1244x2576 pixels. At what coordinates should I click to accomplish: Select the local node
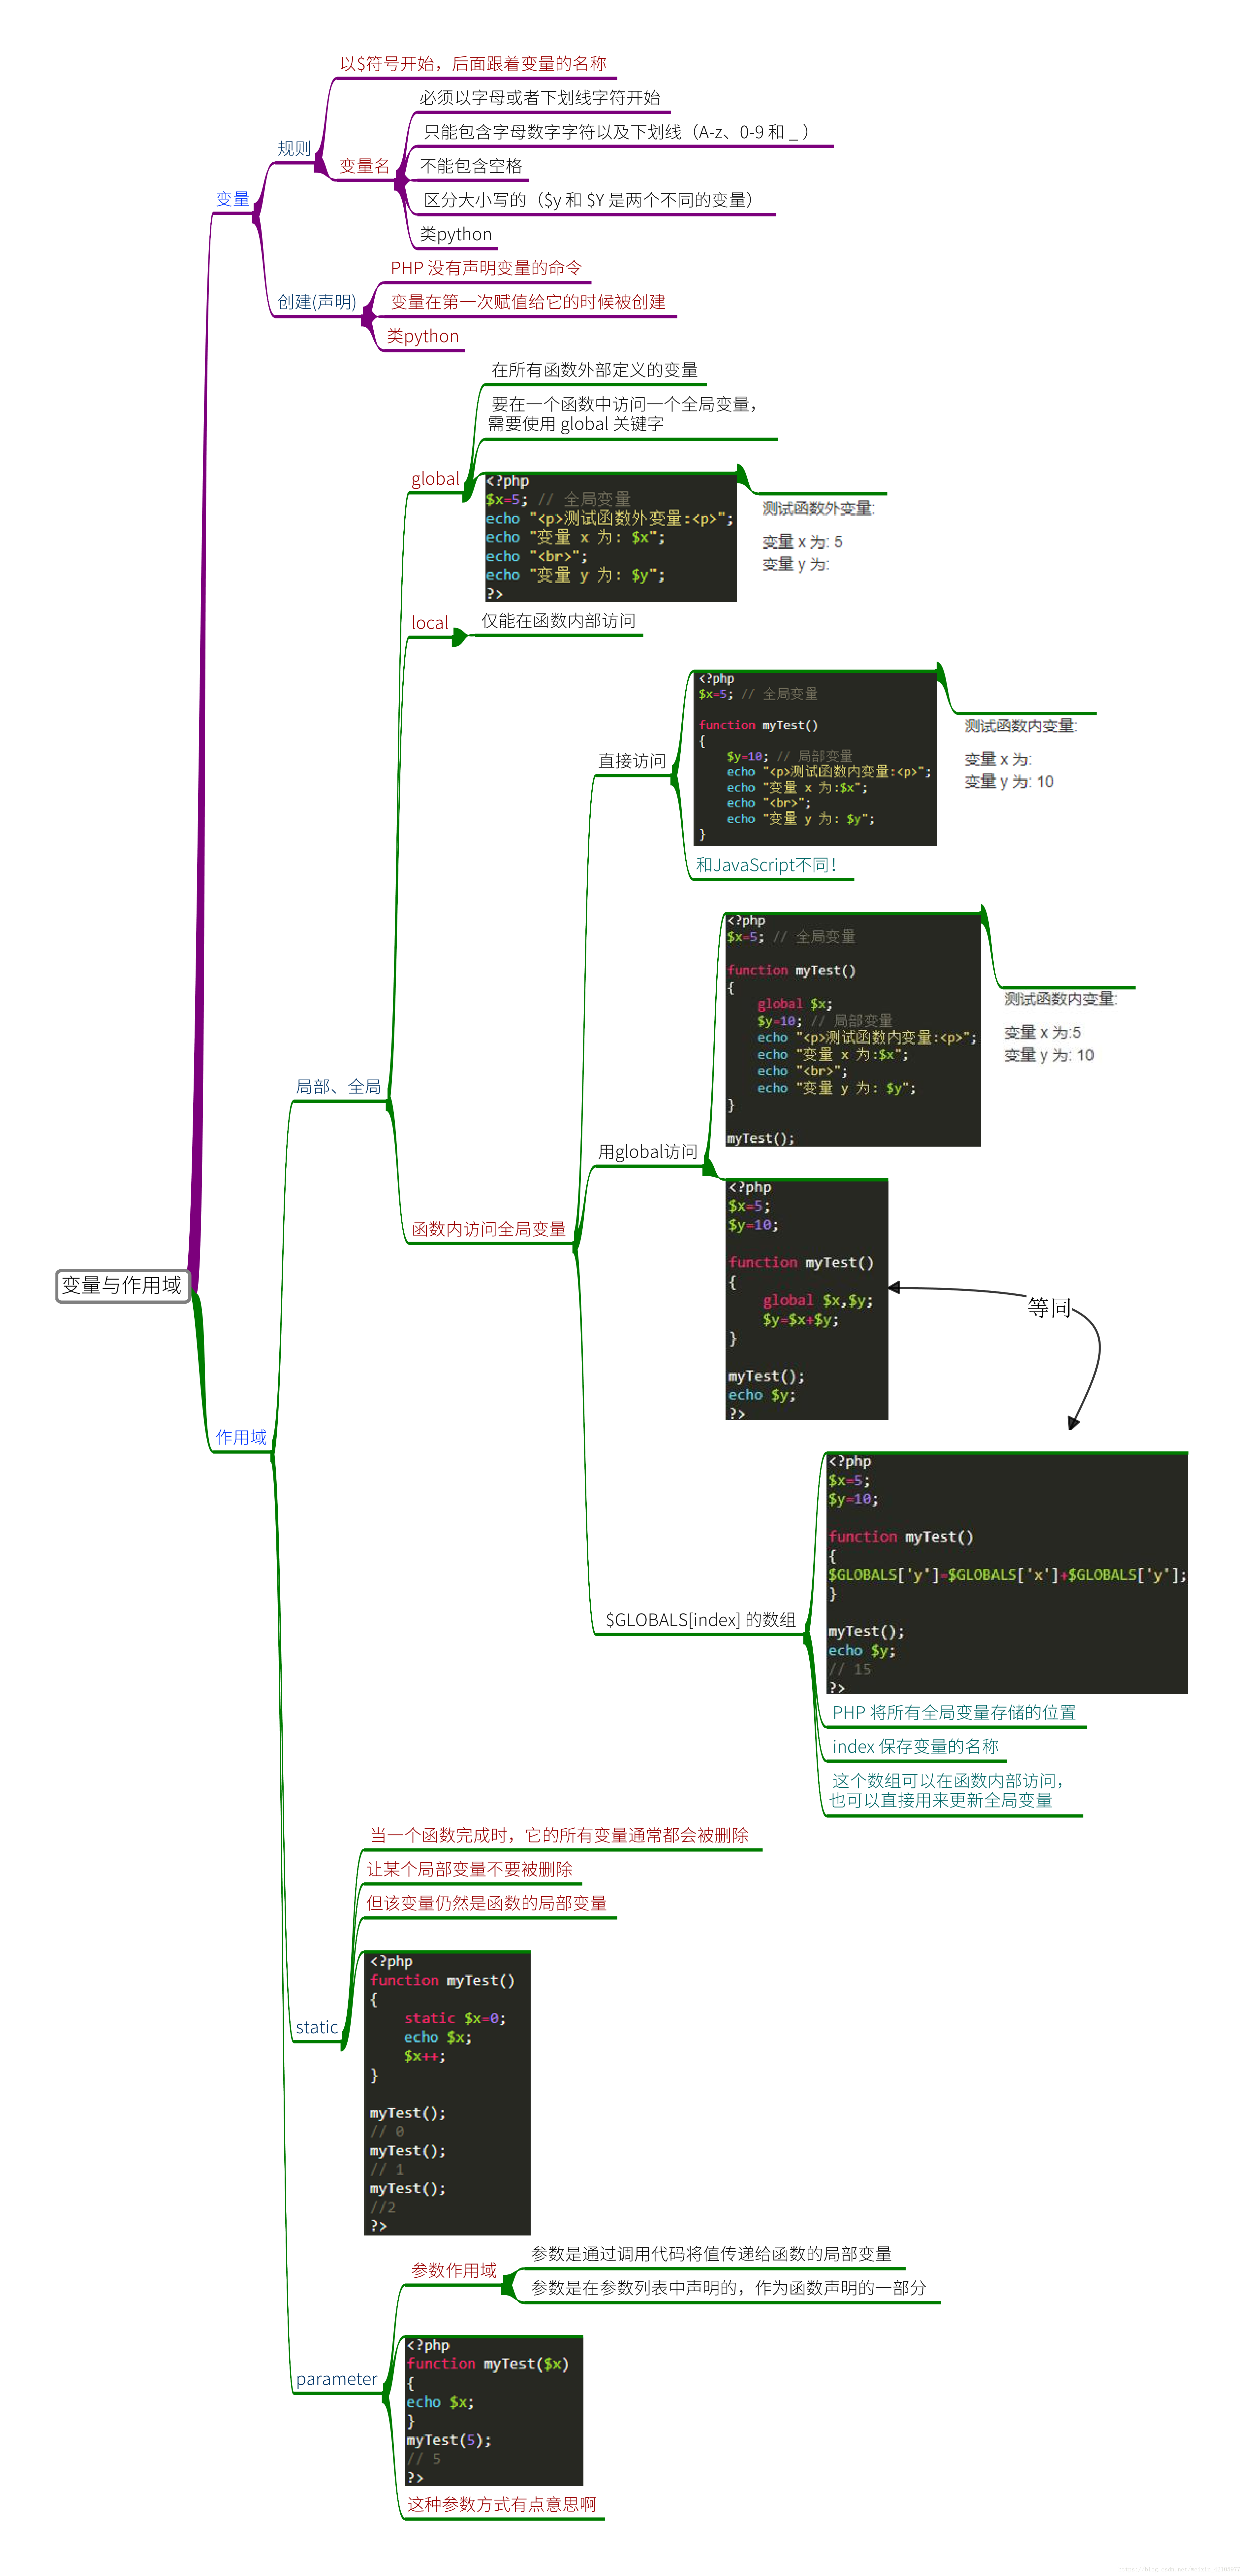click(x=430, y=623)
